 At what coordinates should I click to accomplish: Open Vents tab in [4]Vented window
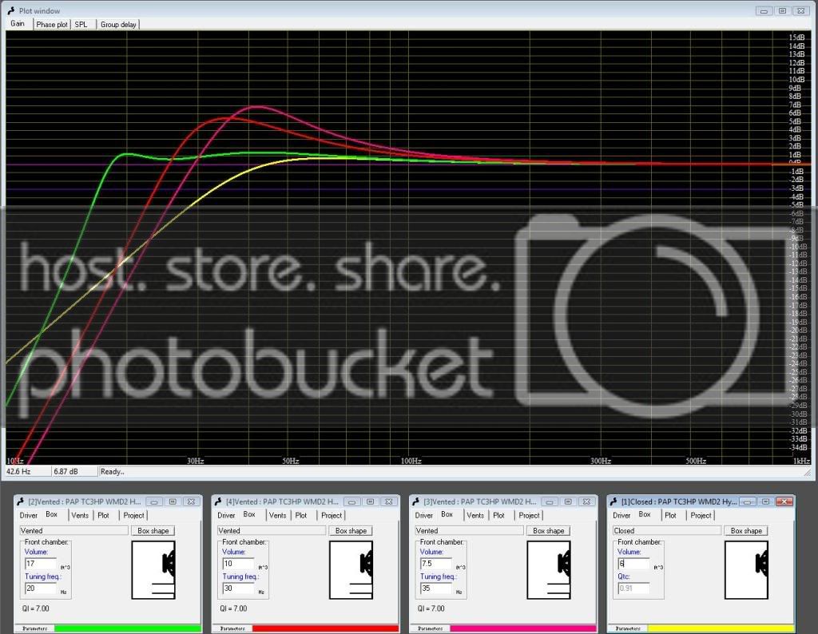coord(277,515)
